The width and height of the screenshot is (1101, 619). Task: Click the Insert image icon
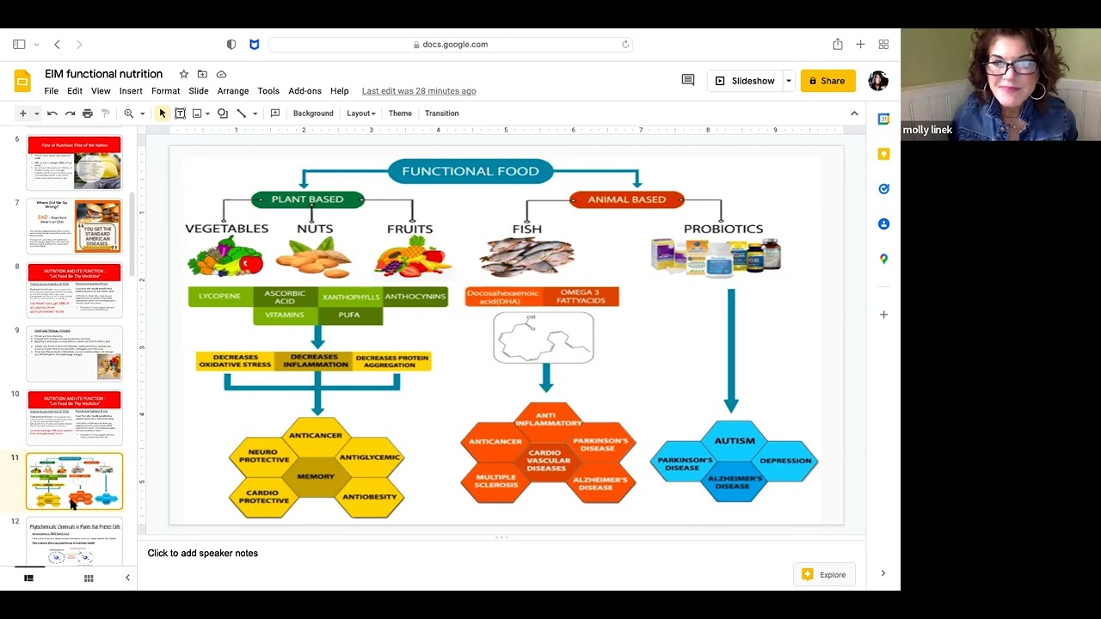pyautogui.click(x=197, y=113)
